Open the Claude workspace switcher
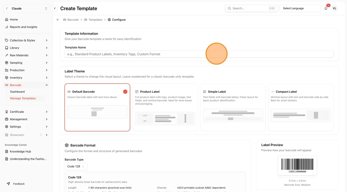The image size is (347, 192). (27, 9)
